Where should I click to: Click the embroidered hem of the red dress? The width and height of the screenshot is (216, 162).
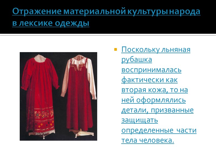[41, 119]
